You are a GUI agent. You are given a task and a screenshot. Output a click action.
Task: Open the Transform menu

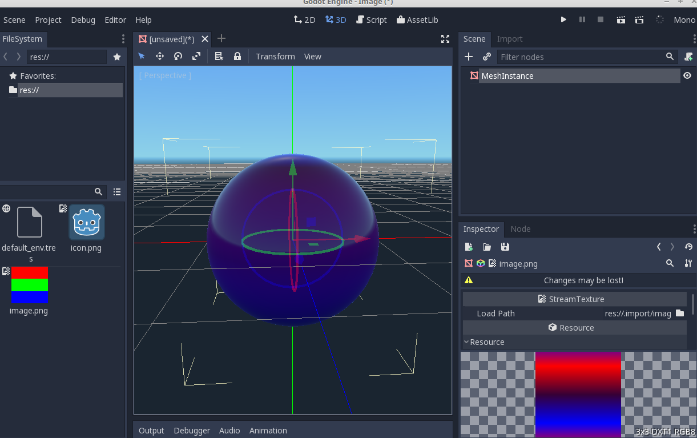click(275, 56)
